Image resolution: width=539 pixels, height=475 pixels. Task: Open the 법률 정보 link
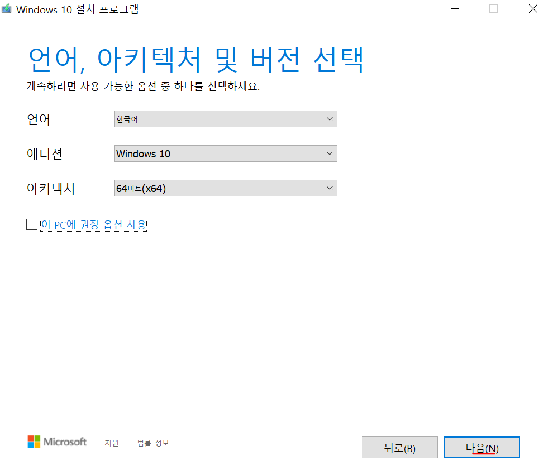153,443
